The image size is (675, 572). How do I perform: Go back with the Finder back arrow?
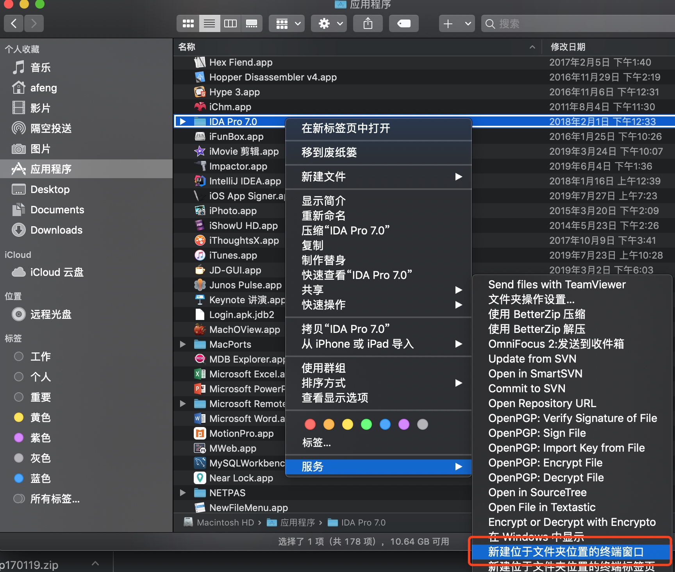(14, 23)
